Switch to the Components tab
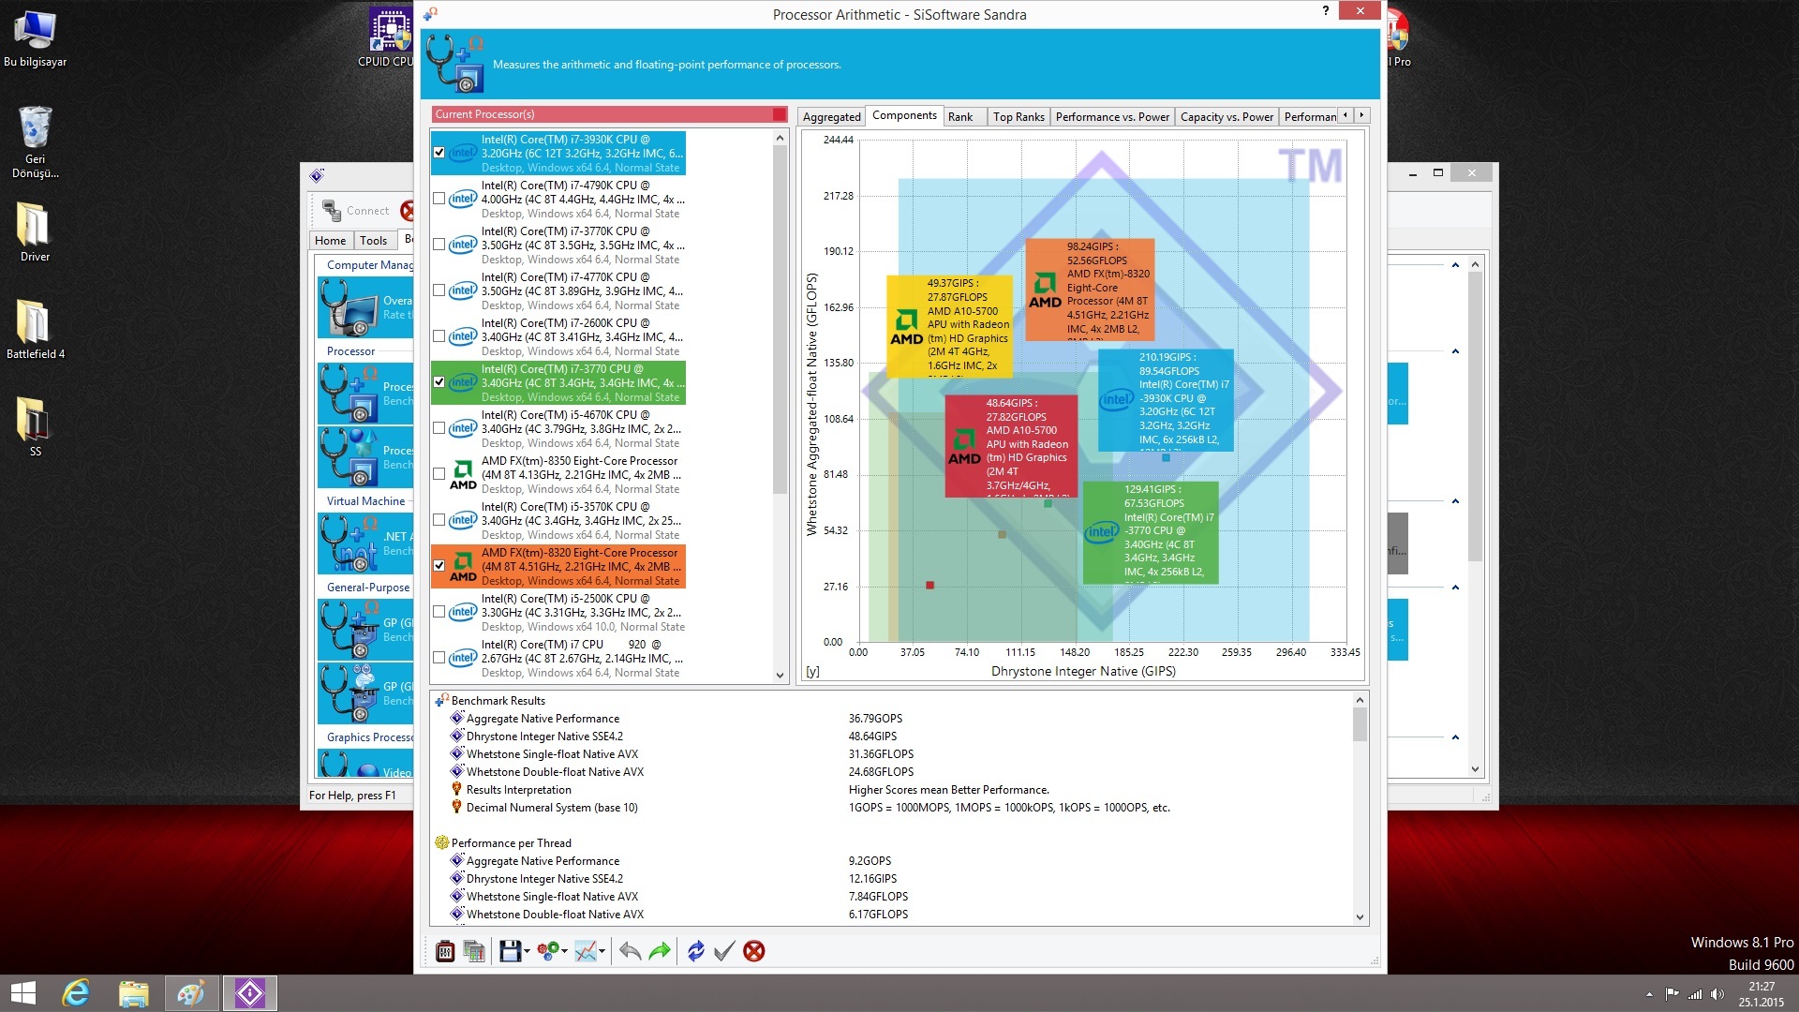Viewport: 1799px width, 1012px height. (903, 115)
